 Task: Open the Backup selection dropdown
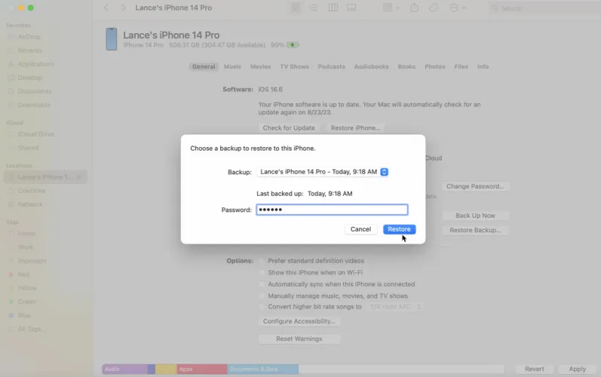[323, 172]
